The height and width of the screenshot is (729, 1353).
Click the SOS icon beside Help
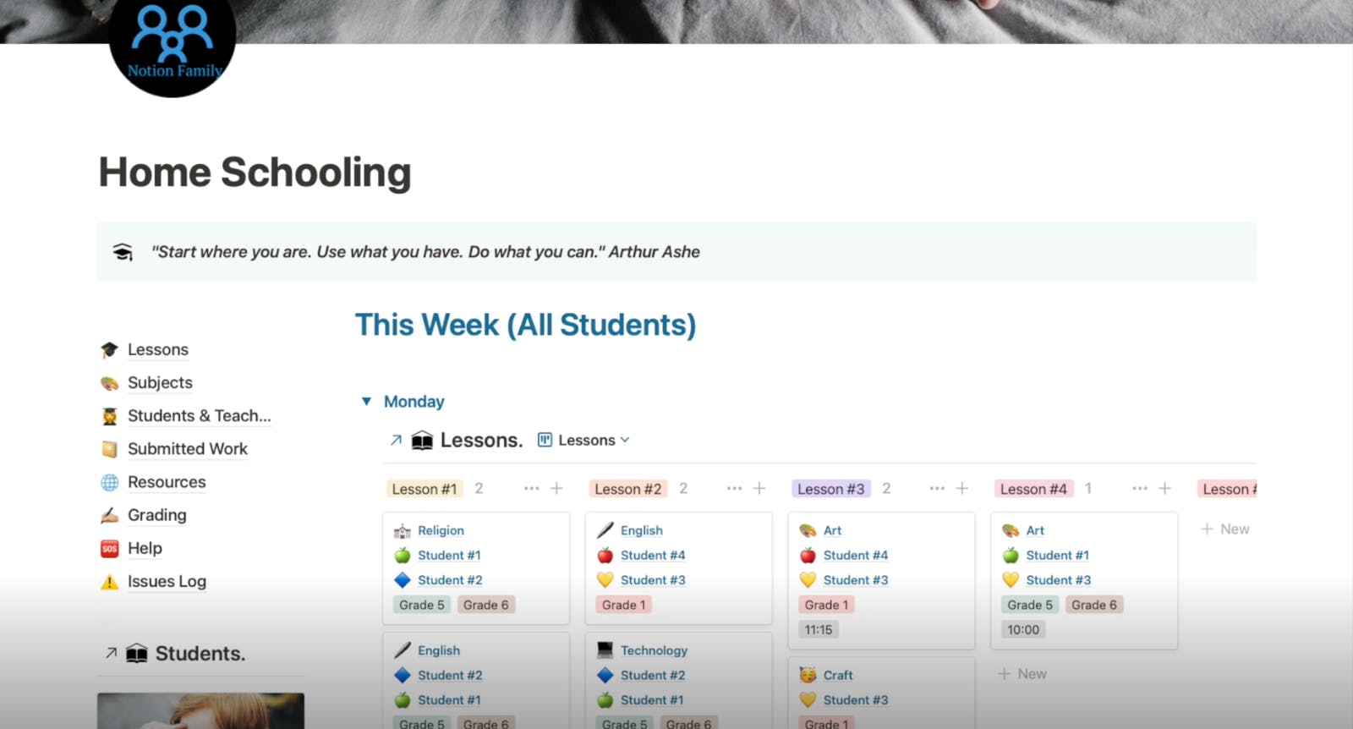[x=109, y=549]
